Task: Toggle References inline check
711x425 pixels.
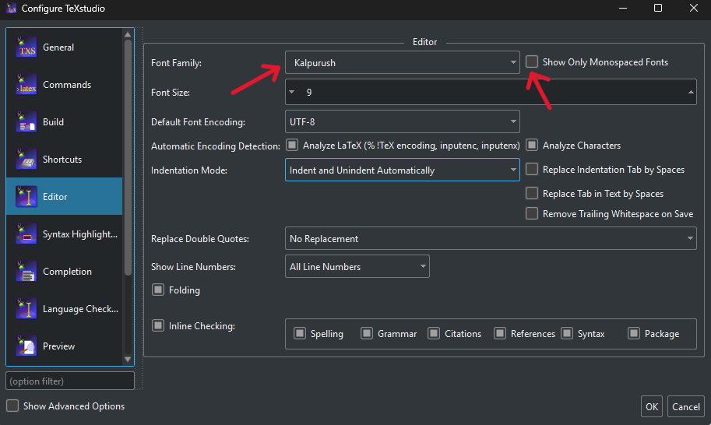Action: [x=500, y=333]
